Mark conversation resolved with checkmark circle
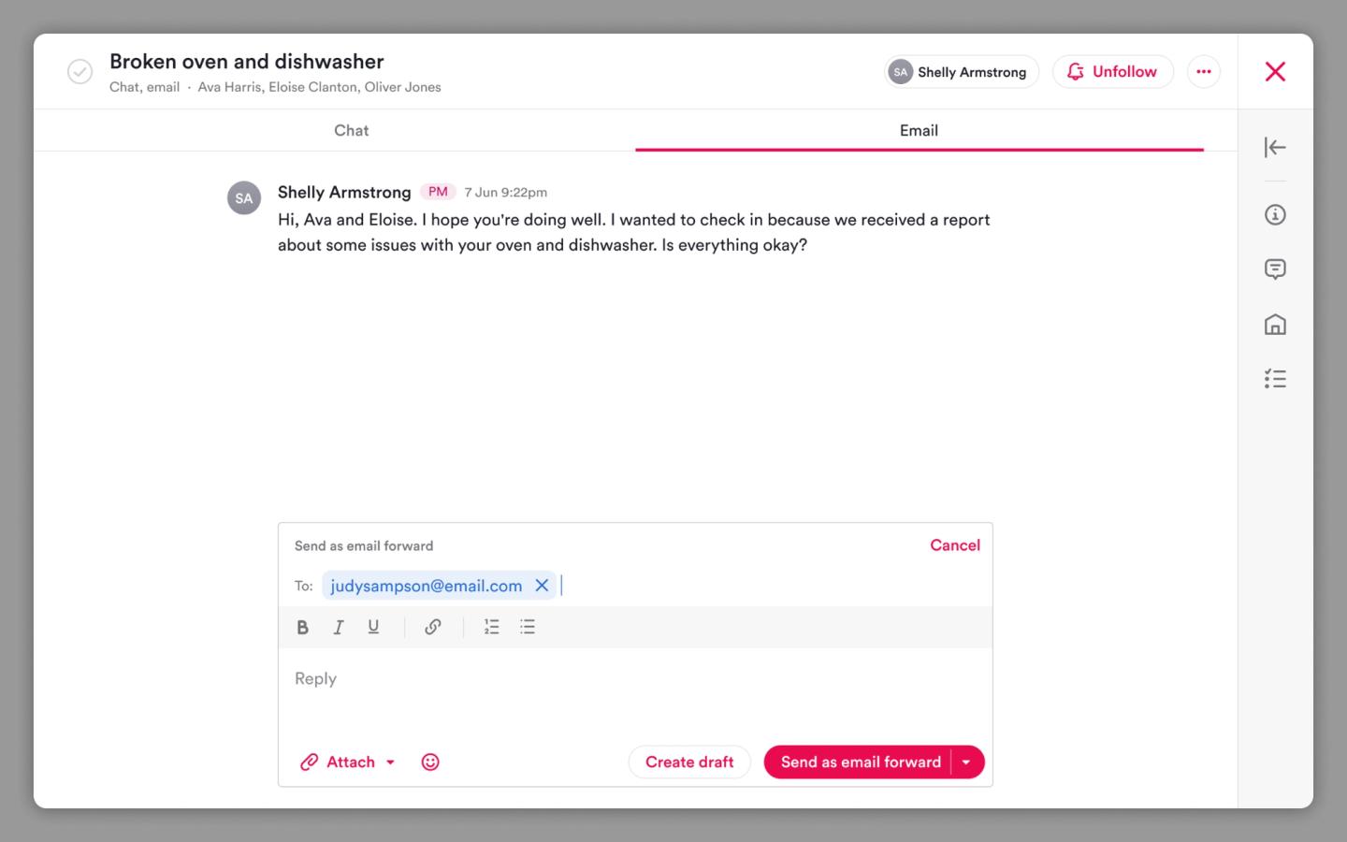 pyautogui.click(x=80, y=72)
